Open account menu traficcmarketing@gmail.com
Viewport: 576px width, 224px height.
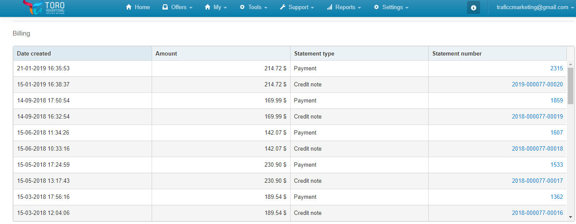coord(535,7)
